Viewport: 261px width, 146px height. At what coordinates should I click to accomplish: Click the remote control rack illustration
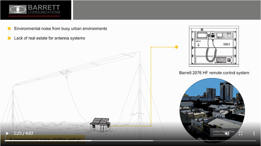[x=214, y=46]
